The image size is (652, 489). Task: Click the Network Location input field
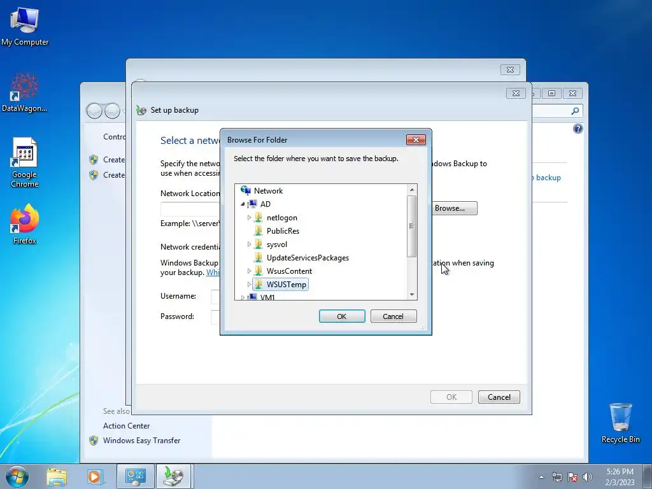(190, 209)
